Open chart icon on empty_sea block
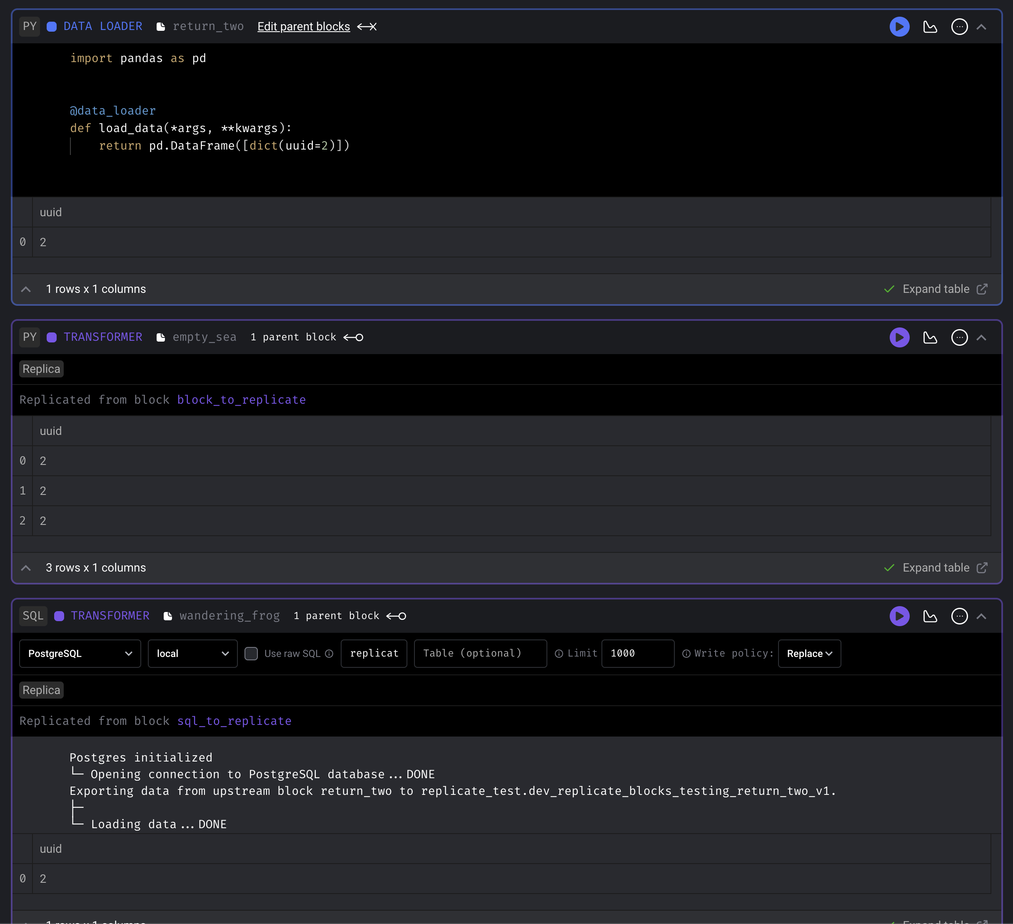The height and width of the screenshot is (924, 1013). point(930,337)
